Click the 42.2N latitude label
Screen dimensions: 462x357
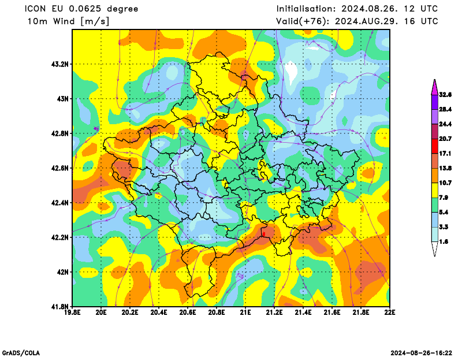tap(60, 237)
